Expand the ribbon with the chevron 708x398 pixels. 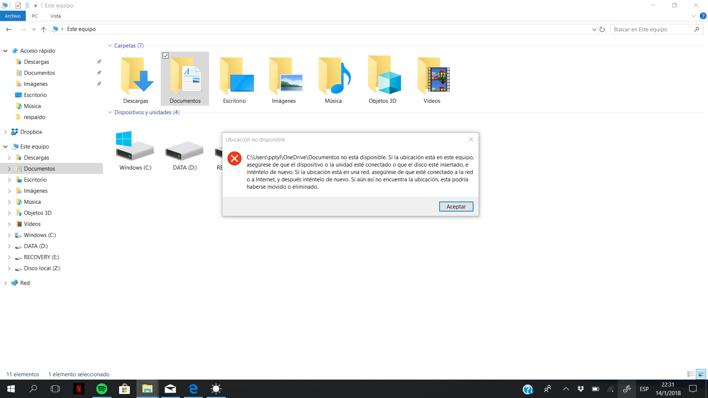pos(694,16)
